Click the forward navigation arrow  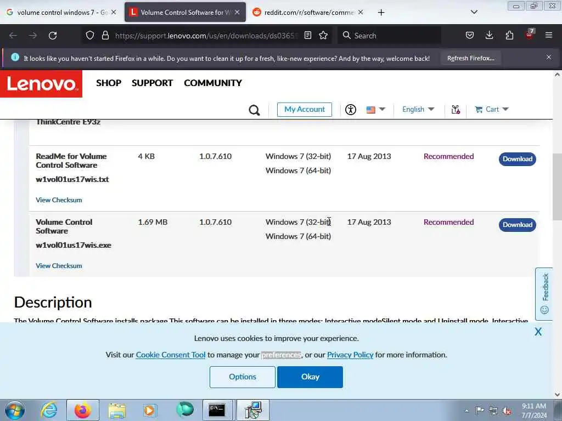(x=33, y=36)
